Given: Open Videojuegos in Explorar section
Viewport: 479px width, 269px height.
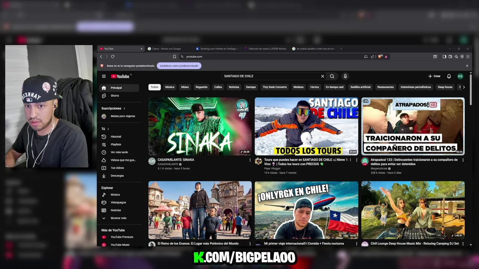Looking at the screenshot, I should pos(119,202).
